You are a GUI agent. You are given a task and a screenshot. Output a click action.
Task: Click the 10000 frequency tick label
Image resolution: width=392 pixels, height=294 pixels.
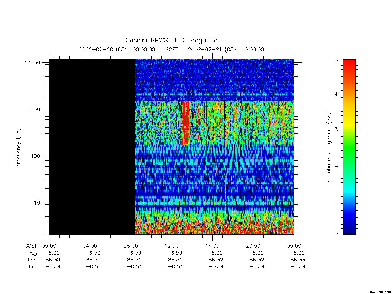tap(32, 62)
